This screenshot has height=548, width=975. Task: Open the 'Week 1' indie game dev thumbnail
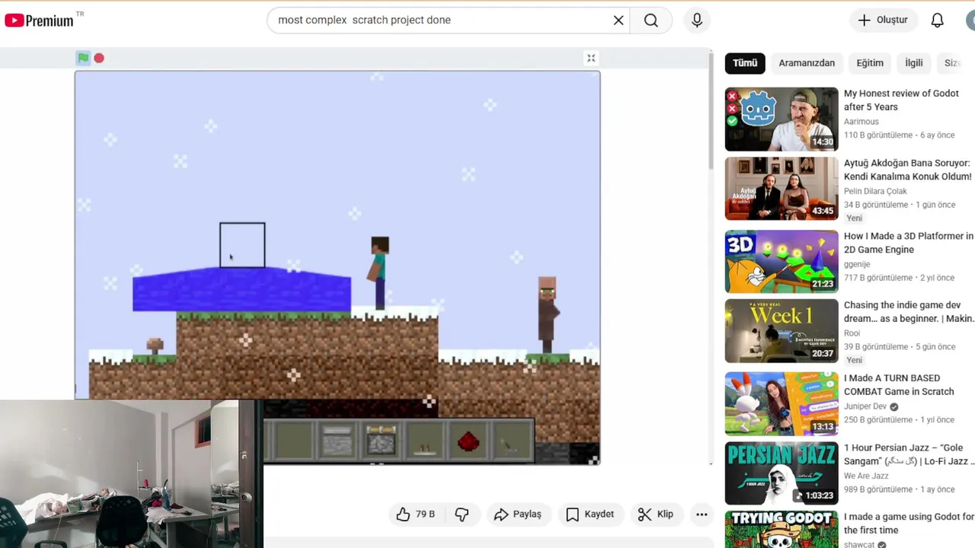[782, 330]
